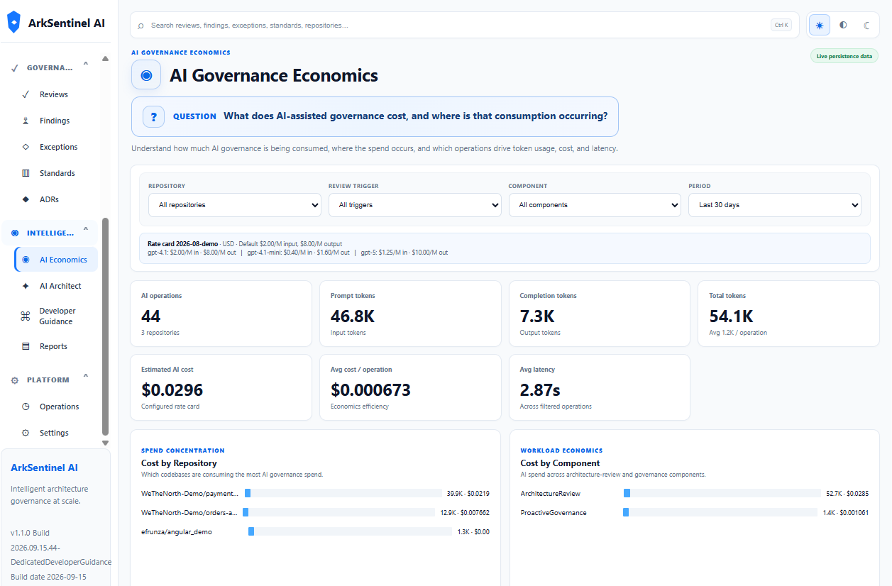Open Findings in the sidebar
Viewport: 892px width, 586px height.
coord(55,121)
